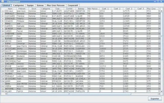This screenshot has width=164, height=103.
Task: Select the LECOQ name cell
Action: click(x=11, y=41)
